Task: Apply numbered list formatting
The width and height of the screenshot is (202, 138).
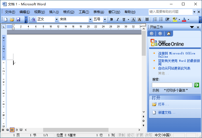Action: (x=155, y=19)
